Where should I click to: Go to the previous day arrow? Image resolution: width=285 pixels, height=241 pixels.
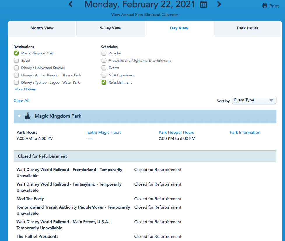point(71,4)
